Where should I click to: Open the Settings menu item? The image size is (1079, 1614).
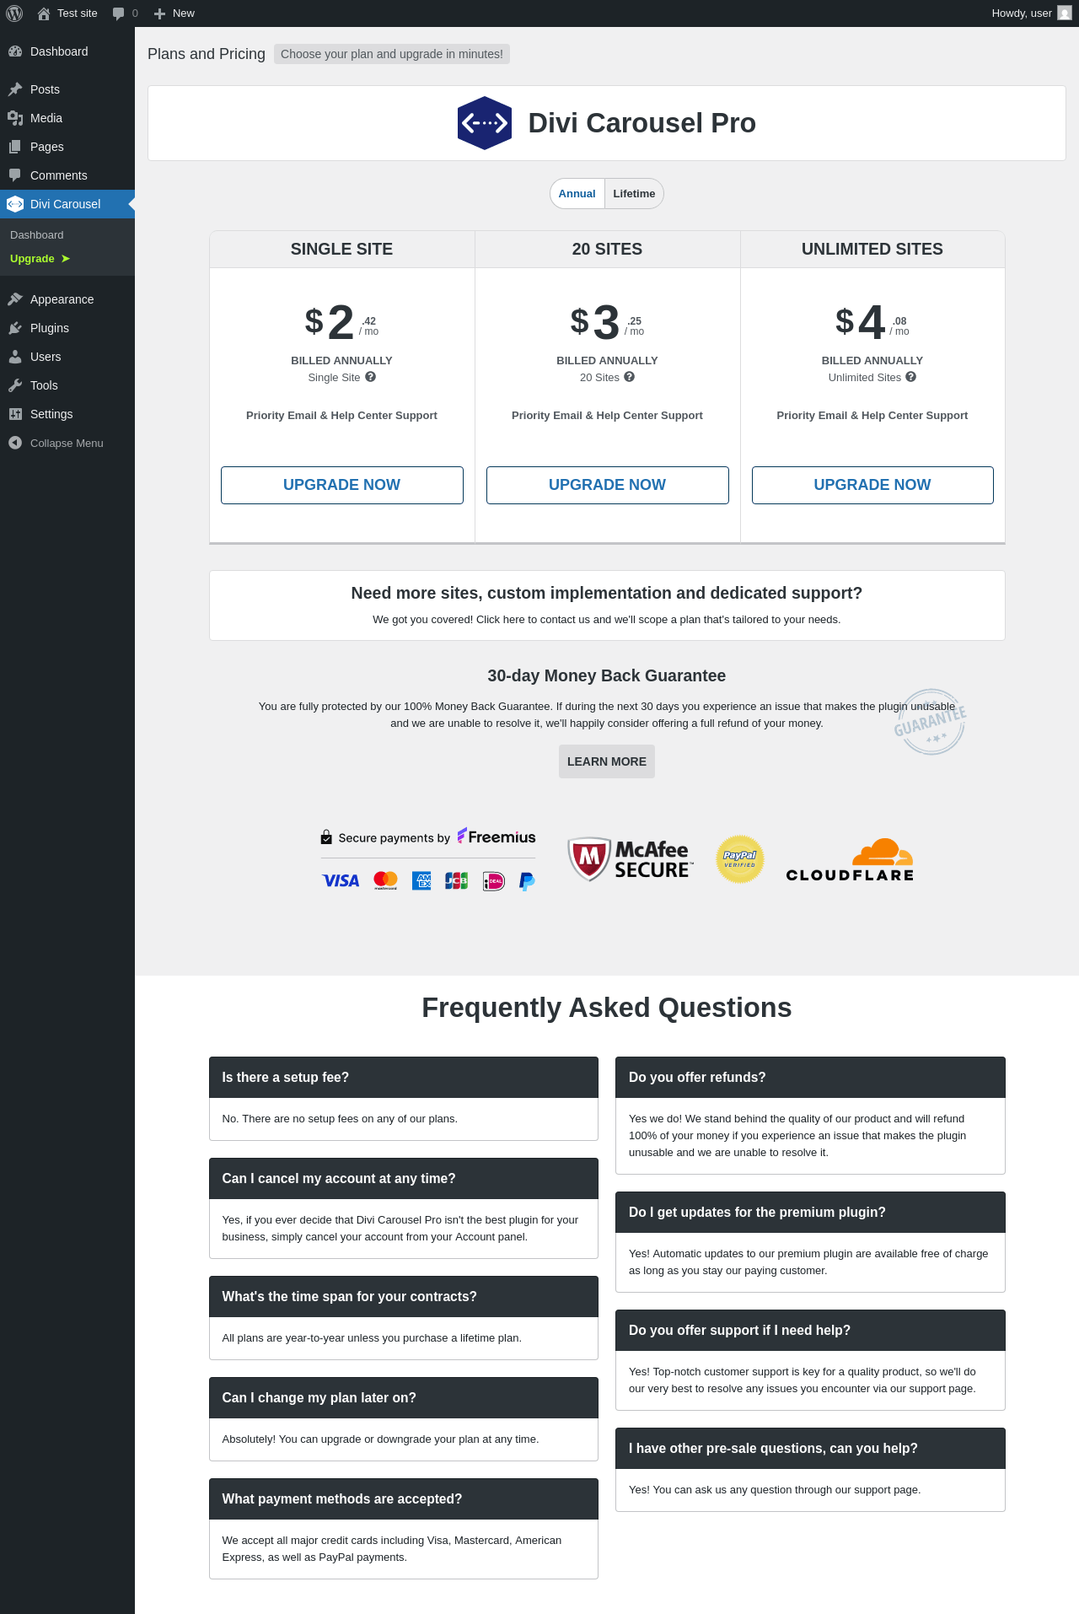tap(67, 414)
